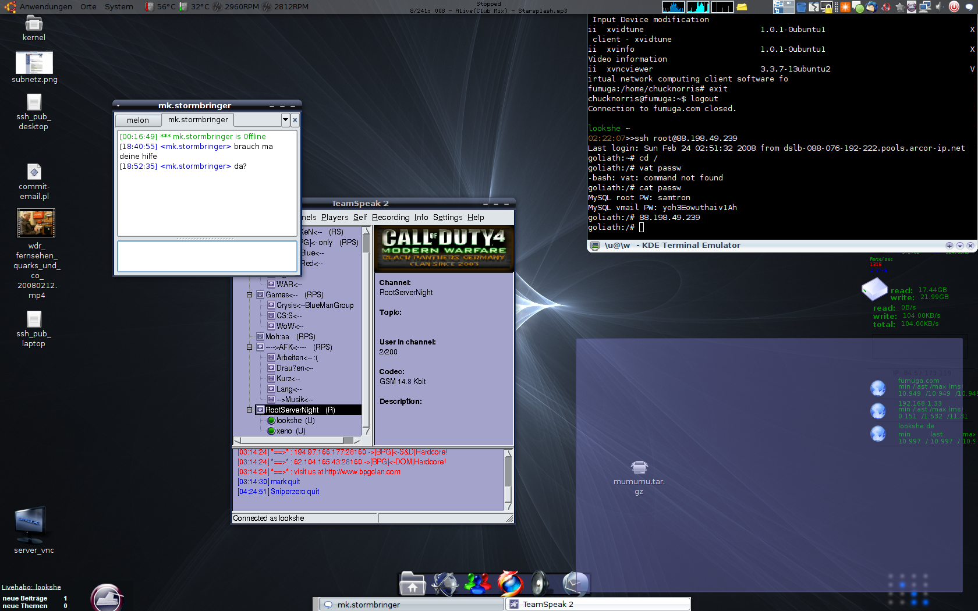This screenshot has height=611, width=978.
Task: Open the Orte menu
Action: [x=88, y=7]
